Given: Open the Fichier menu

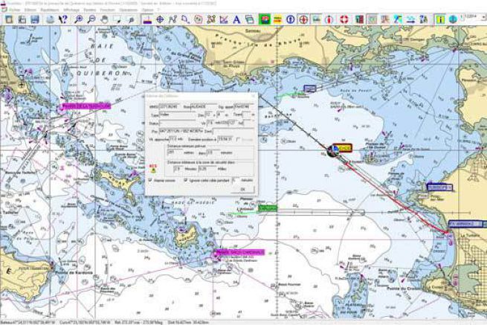Looking at the screenshot, I should click(x=15, y=10).
